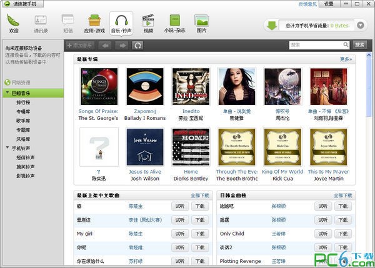Click the This Is My Prayer title link
The image size is (375, 268).
(x=328, y=172)
